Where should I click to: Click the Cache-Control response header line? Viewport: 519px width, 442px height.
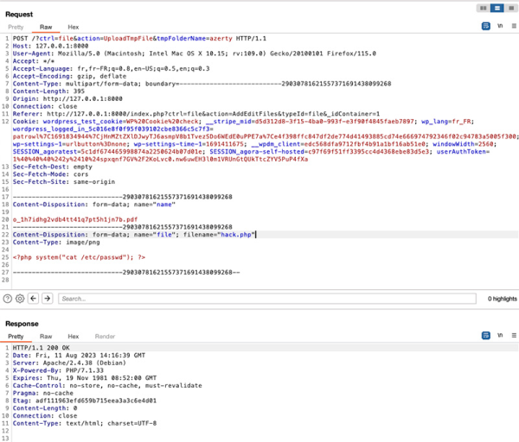click(107, 386)
